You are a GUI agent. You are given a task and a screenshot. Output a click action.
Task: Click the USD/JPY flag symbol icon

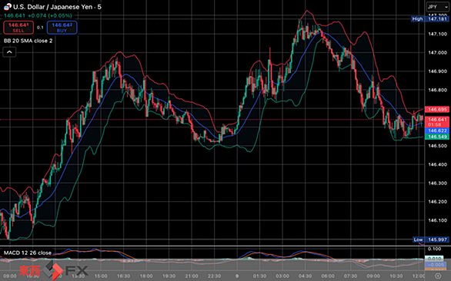[x=8, y=7]
